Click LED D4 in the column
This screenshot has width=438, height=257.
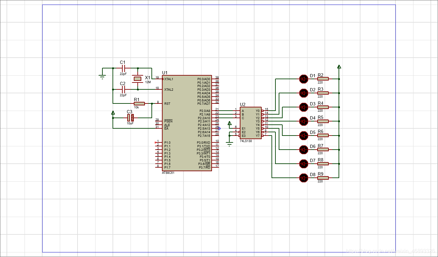tap(304, 121)
